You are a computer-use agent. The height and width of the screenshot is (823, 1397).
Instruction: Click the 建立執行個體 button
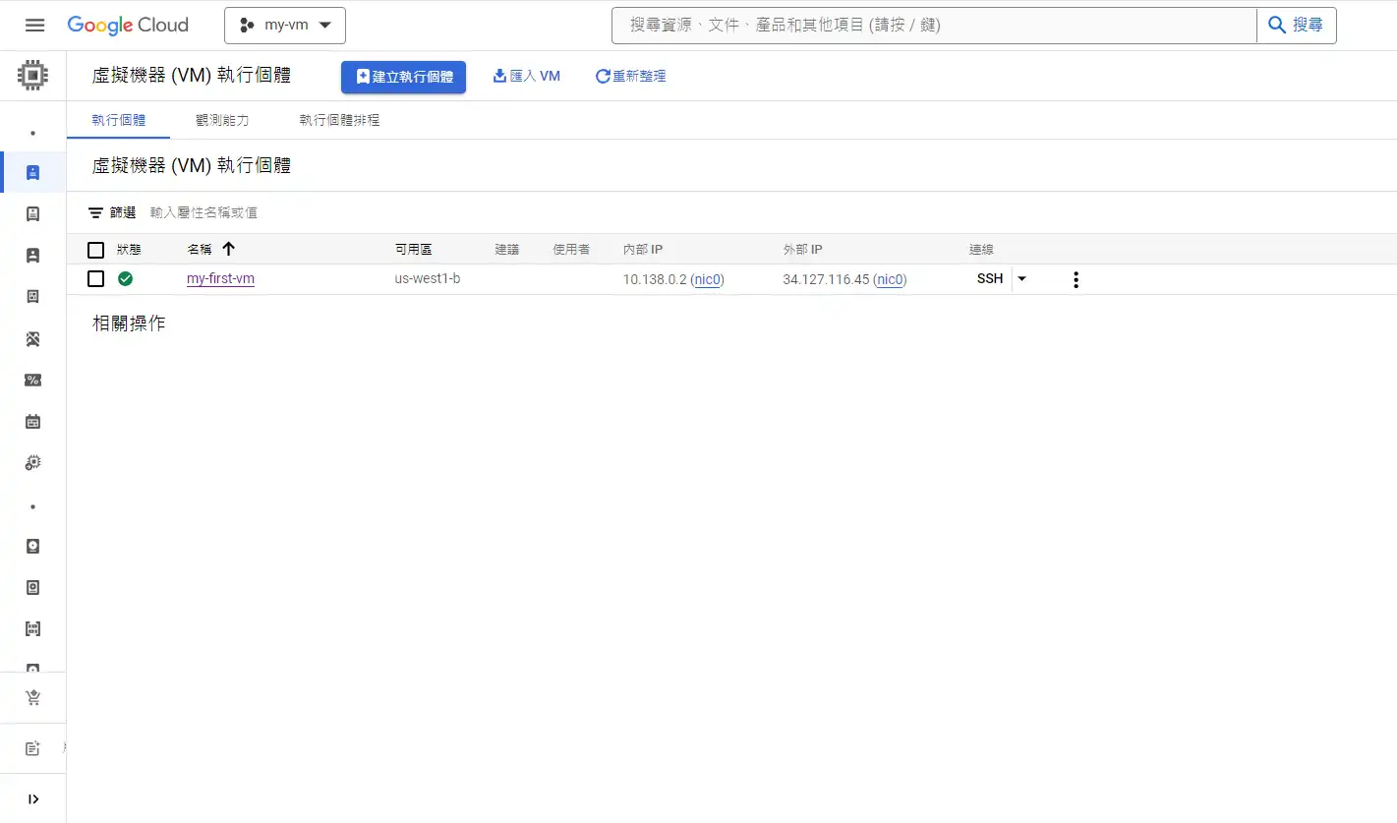click(x=403, y=77)
